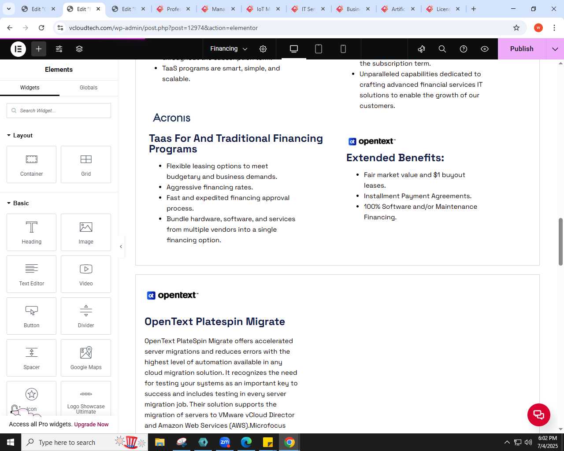This screenshot has width=564, height=451.
Task: Switch to desktop responsive view
Action: [x=294, y=49]
